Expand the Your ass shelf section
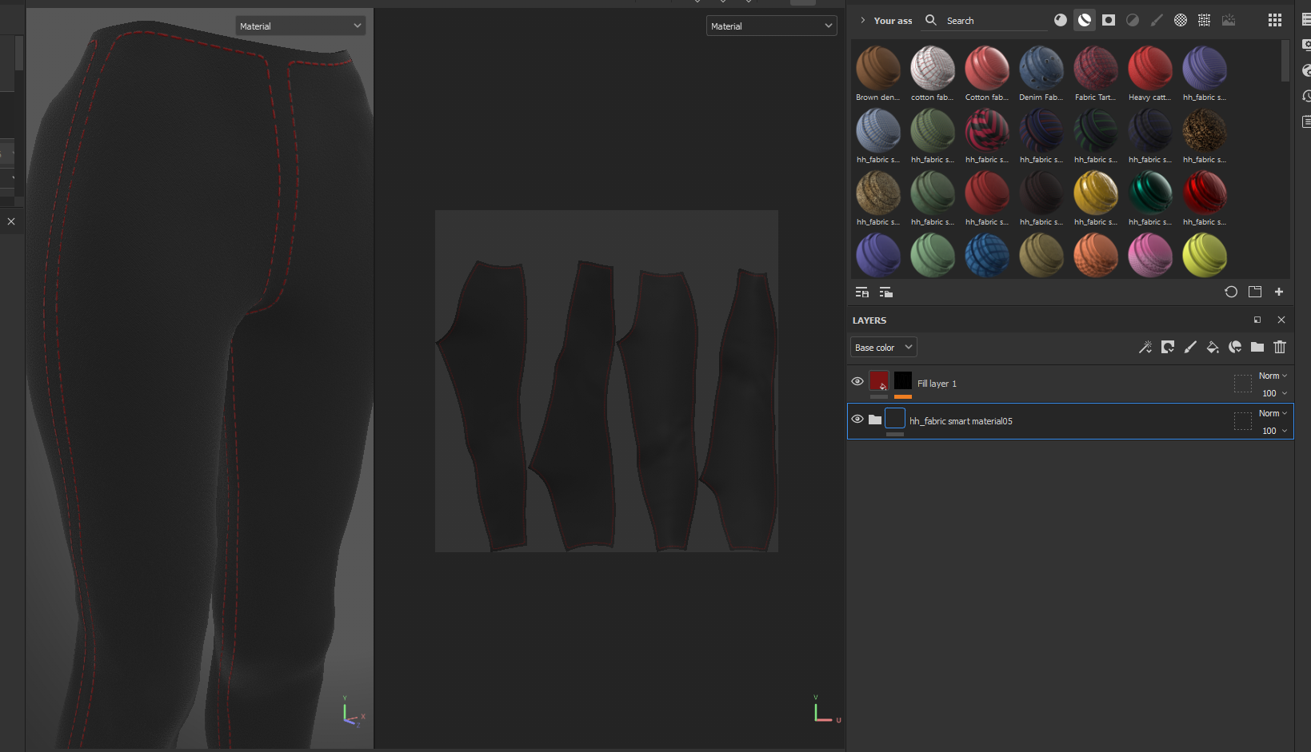Screen dimensions: 1311x752 coord(861,20)
